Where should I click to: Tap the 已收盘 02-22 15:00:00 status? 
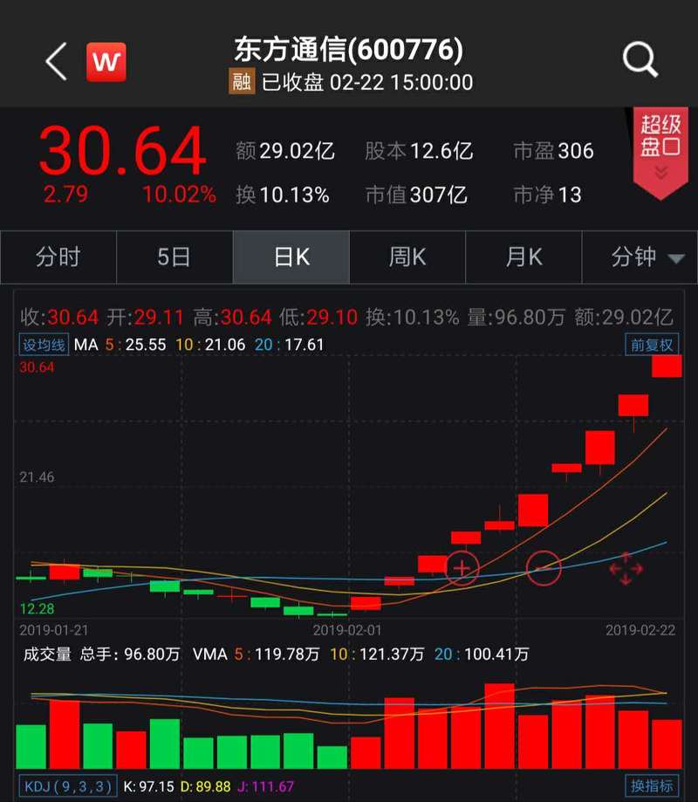coord(367,82)
